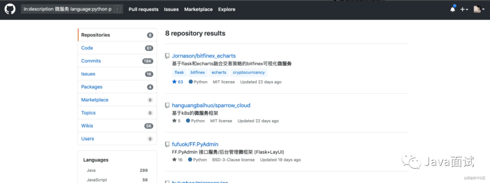Open Issues in the top navigation

(171, 10)
